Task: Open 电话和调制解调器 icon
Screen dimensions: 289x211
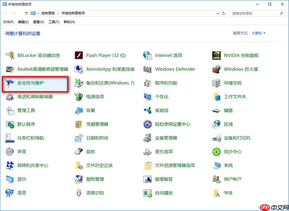Action: tap(10, 97)
